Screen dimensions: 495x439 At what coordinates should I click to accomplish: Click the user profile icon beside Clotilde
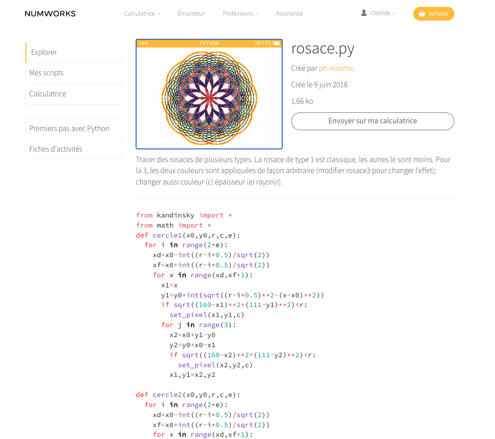(363, 13)
